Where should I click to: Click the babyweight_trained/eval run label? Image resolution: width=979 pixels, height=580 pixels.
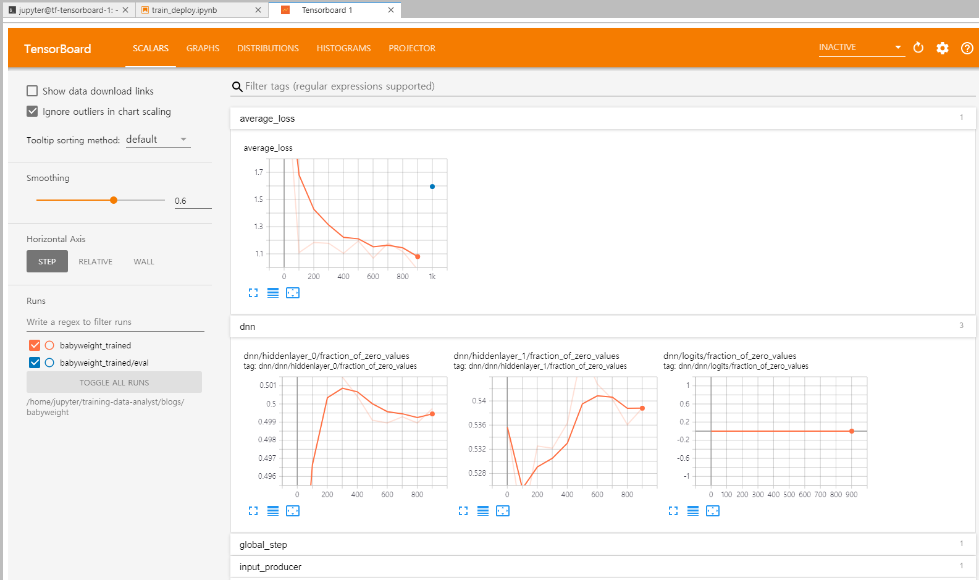pos(104,363)
